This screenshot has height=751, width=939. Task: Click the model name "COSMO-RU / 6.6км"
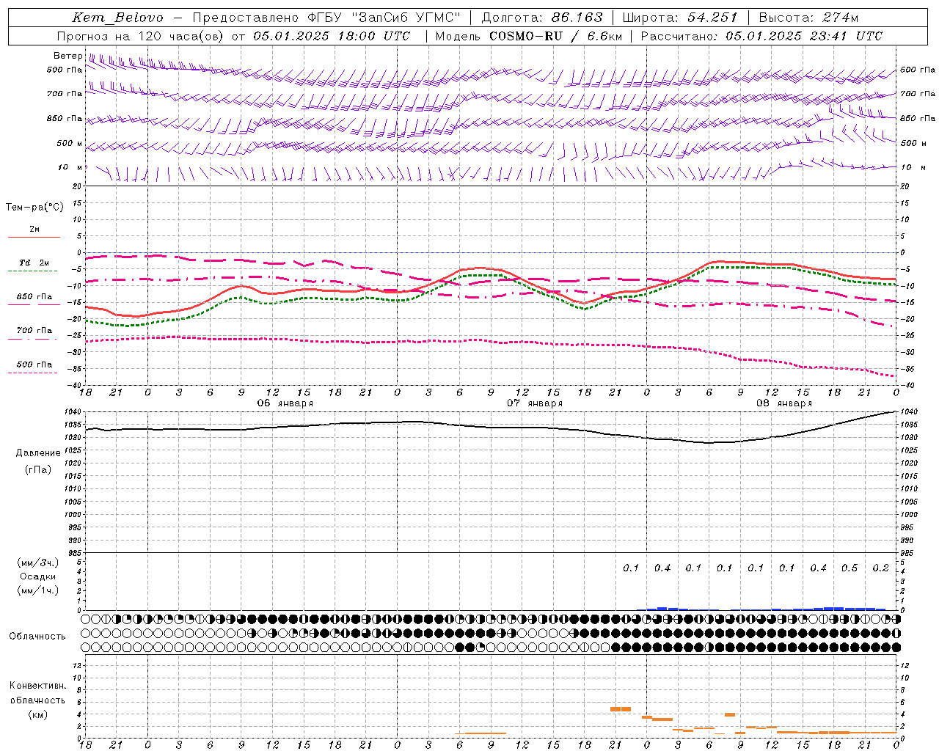[554, 36]
